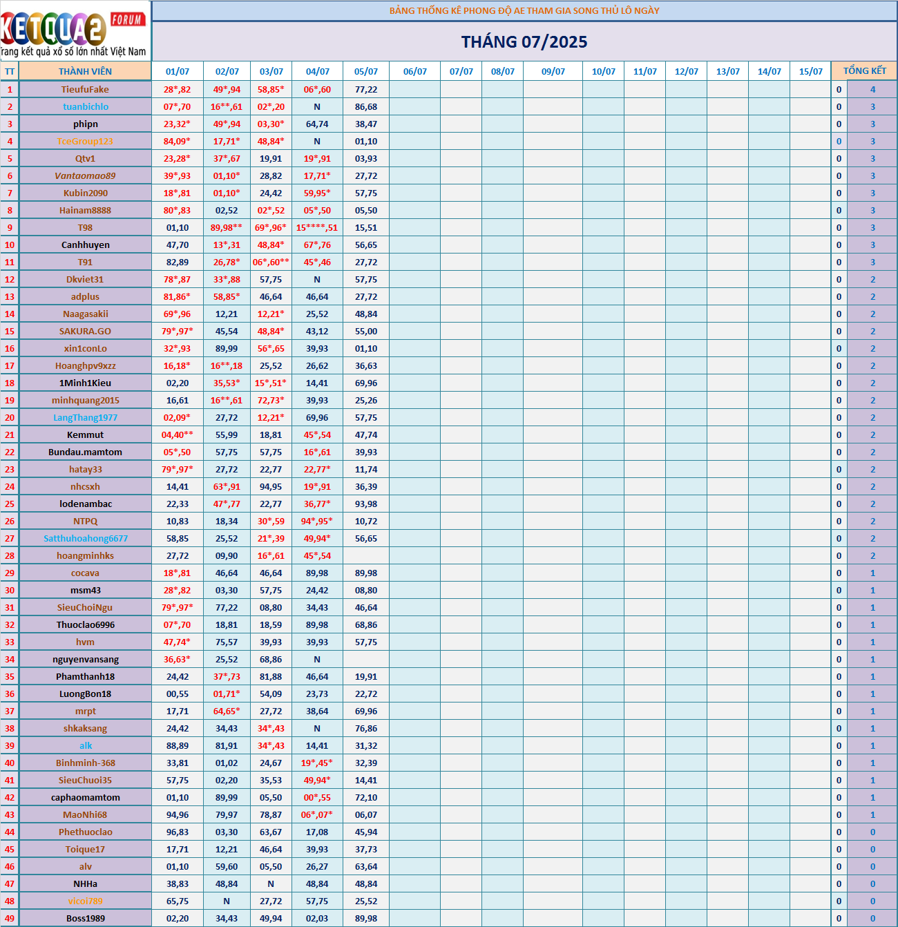Viewport: 898px width, 927px height.
Task: Select member name shkaksang
Action: pos(85,728)
